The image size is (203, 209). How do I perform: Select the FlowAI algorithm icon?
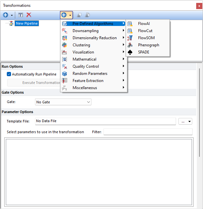[130, 24]
